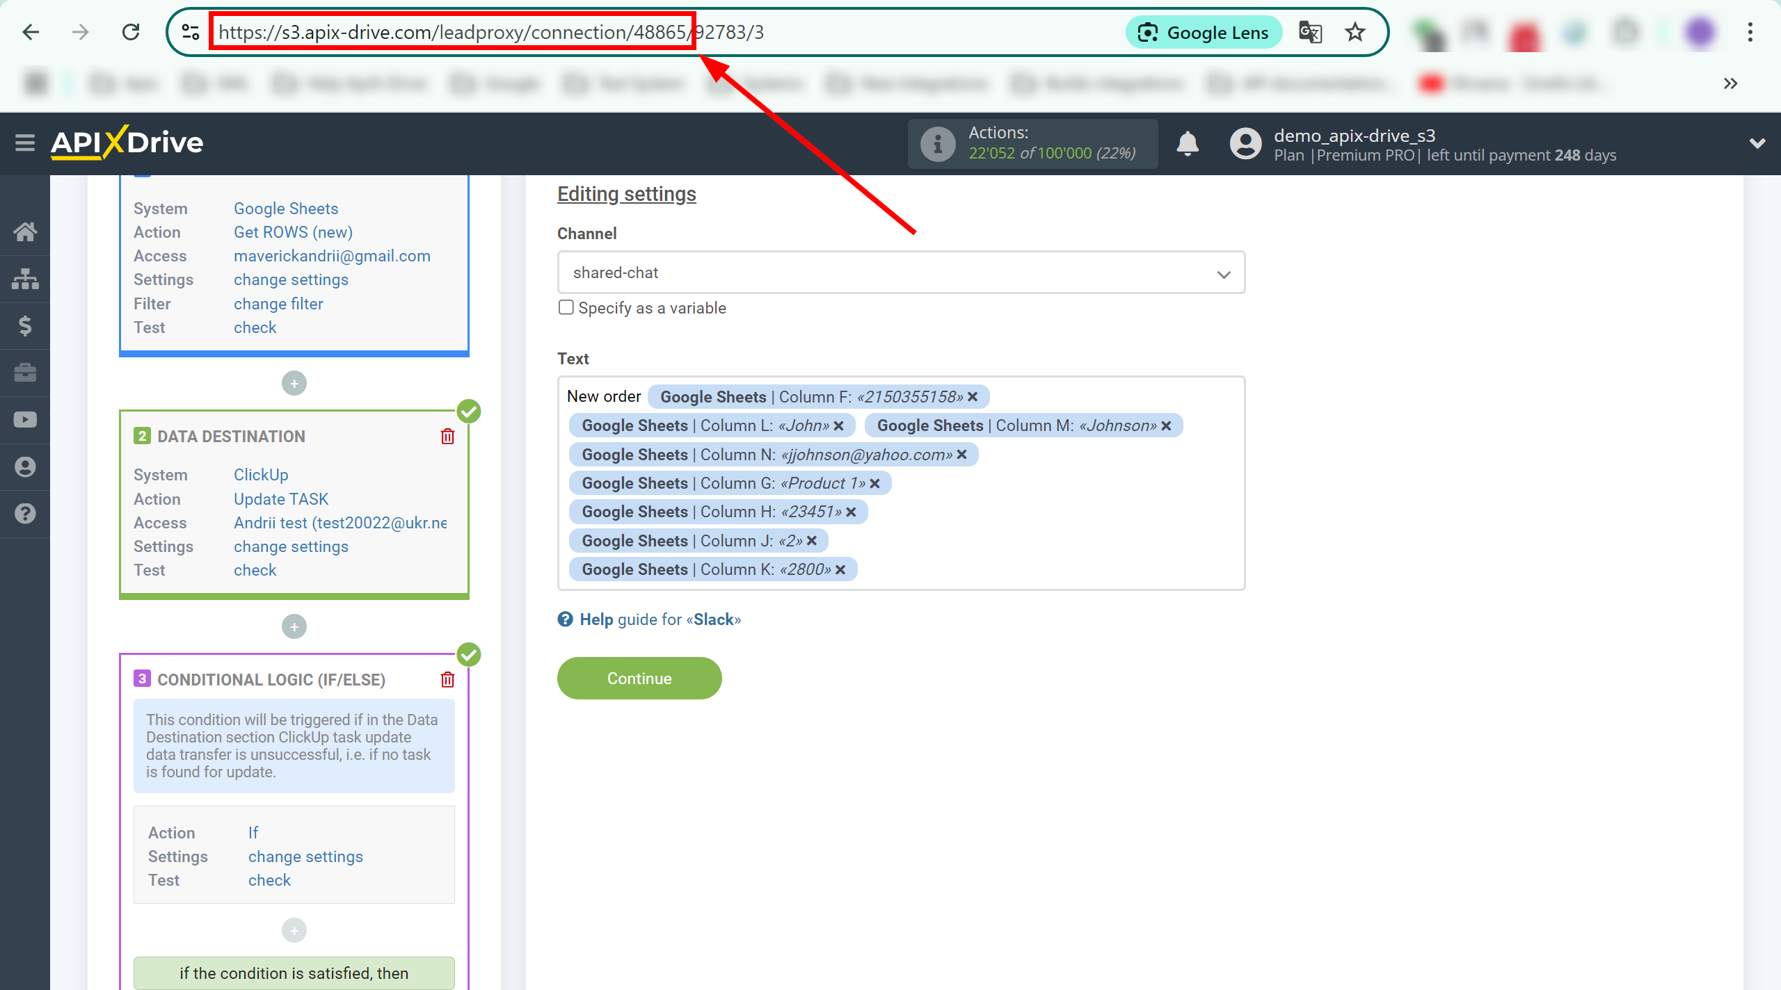This screenshot has width=1781, height=990.
Task: Click the green Continue button
Action: (x=639, y=679)
